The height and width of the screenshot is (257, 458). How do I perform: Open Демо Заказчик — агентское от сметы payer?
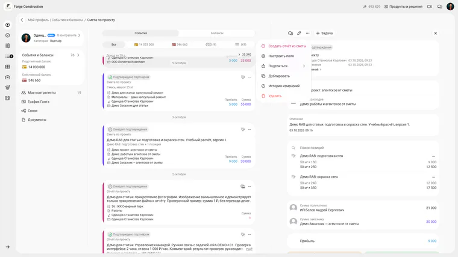coord(329,224)
